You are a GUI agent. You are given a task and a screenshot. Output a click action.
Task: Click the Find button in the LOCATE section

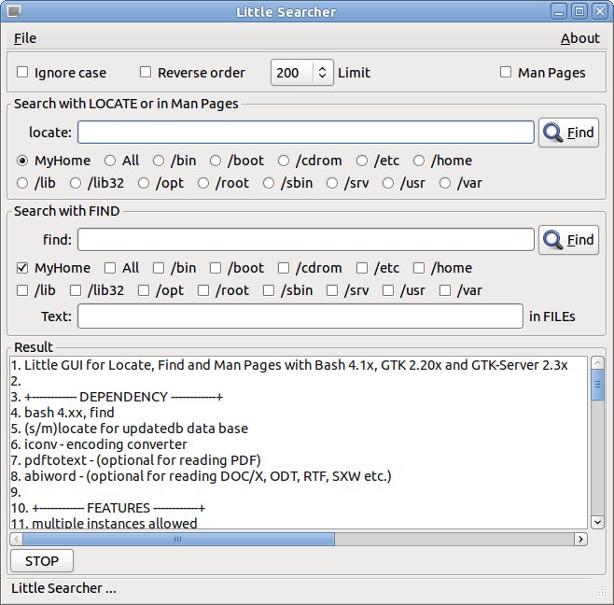[x=569, y=133]
